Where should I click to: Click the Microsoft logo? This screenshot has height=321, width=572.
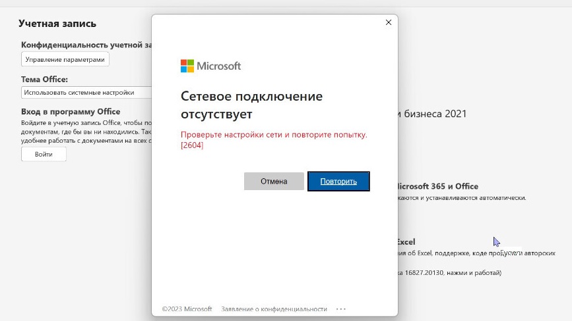(x=211, y=66)
